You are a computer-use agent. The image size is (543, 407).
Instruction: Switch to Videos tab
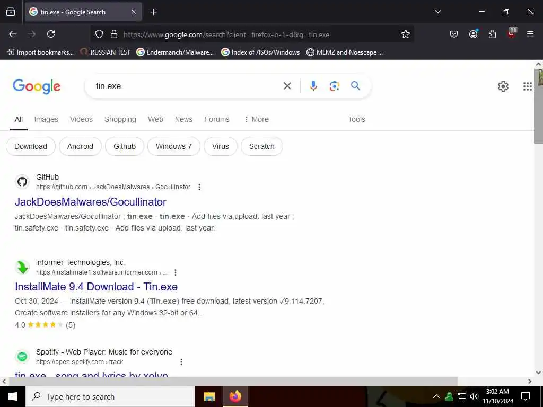tap(81, 119)
